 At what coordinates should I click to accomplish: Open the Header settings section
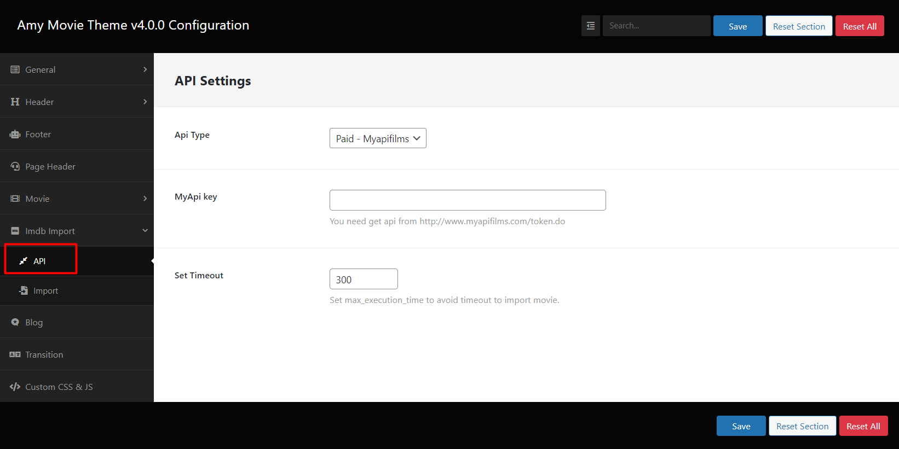77,102
